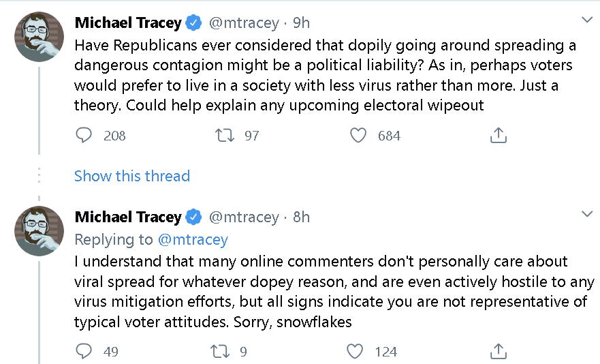Image resolution: width=600 pixels, height=364 pixels.
Task: Expand the options chevron on the 8h tweet
Action: [x=587, y=214]
